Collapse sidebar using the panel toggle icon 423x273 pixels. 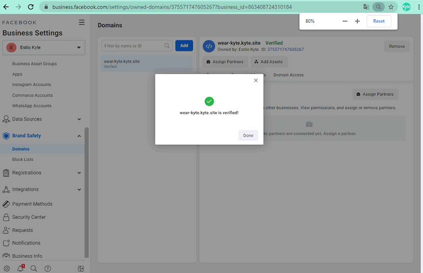pos(81,268)
